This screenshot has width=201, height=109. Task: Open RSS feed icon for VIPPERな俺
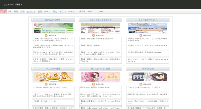[141, 84]
